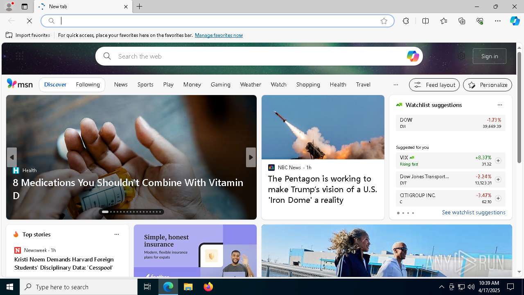The width and height of the screenshot is (524, 295).
Task: Select the Discover feed tab
Action: click(x=55, y=84)
